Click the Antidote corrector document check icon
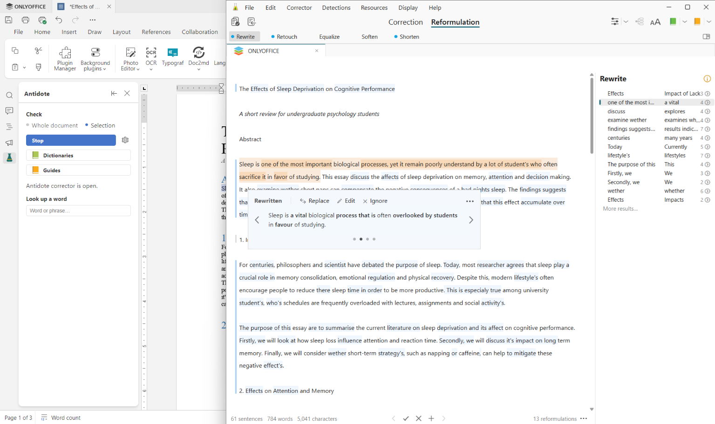The width and height of the screenshot is (715, 424). (236, 22)
